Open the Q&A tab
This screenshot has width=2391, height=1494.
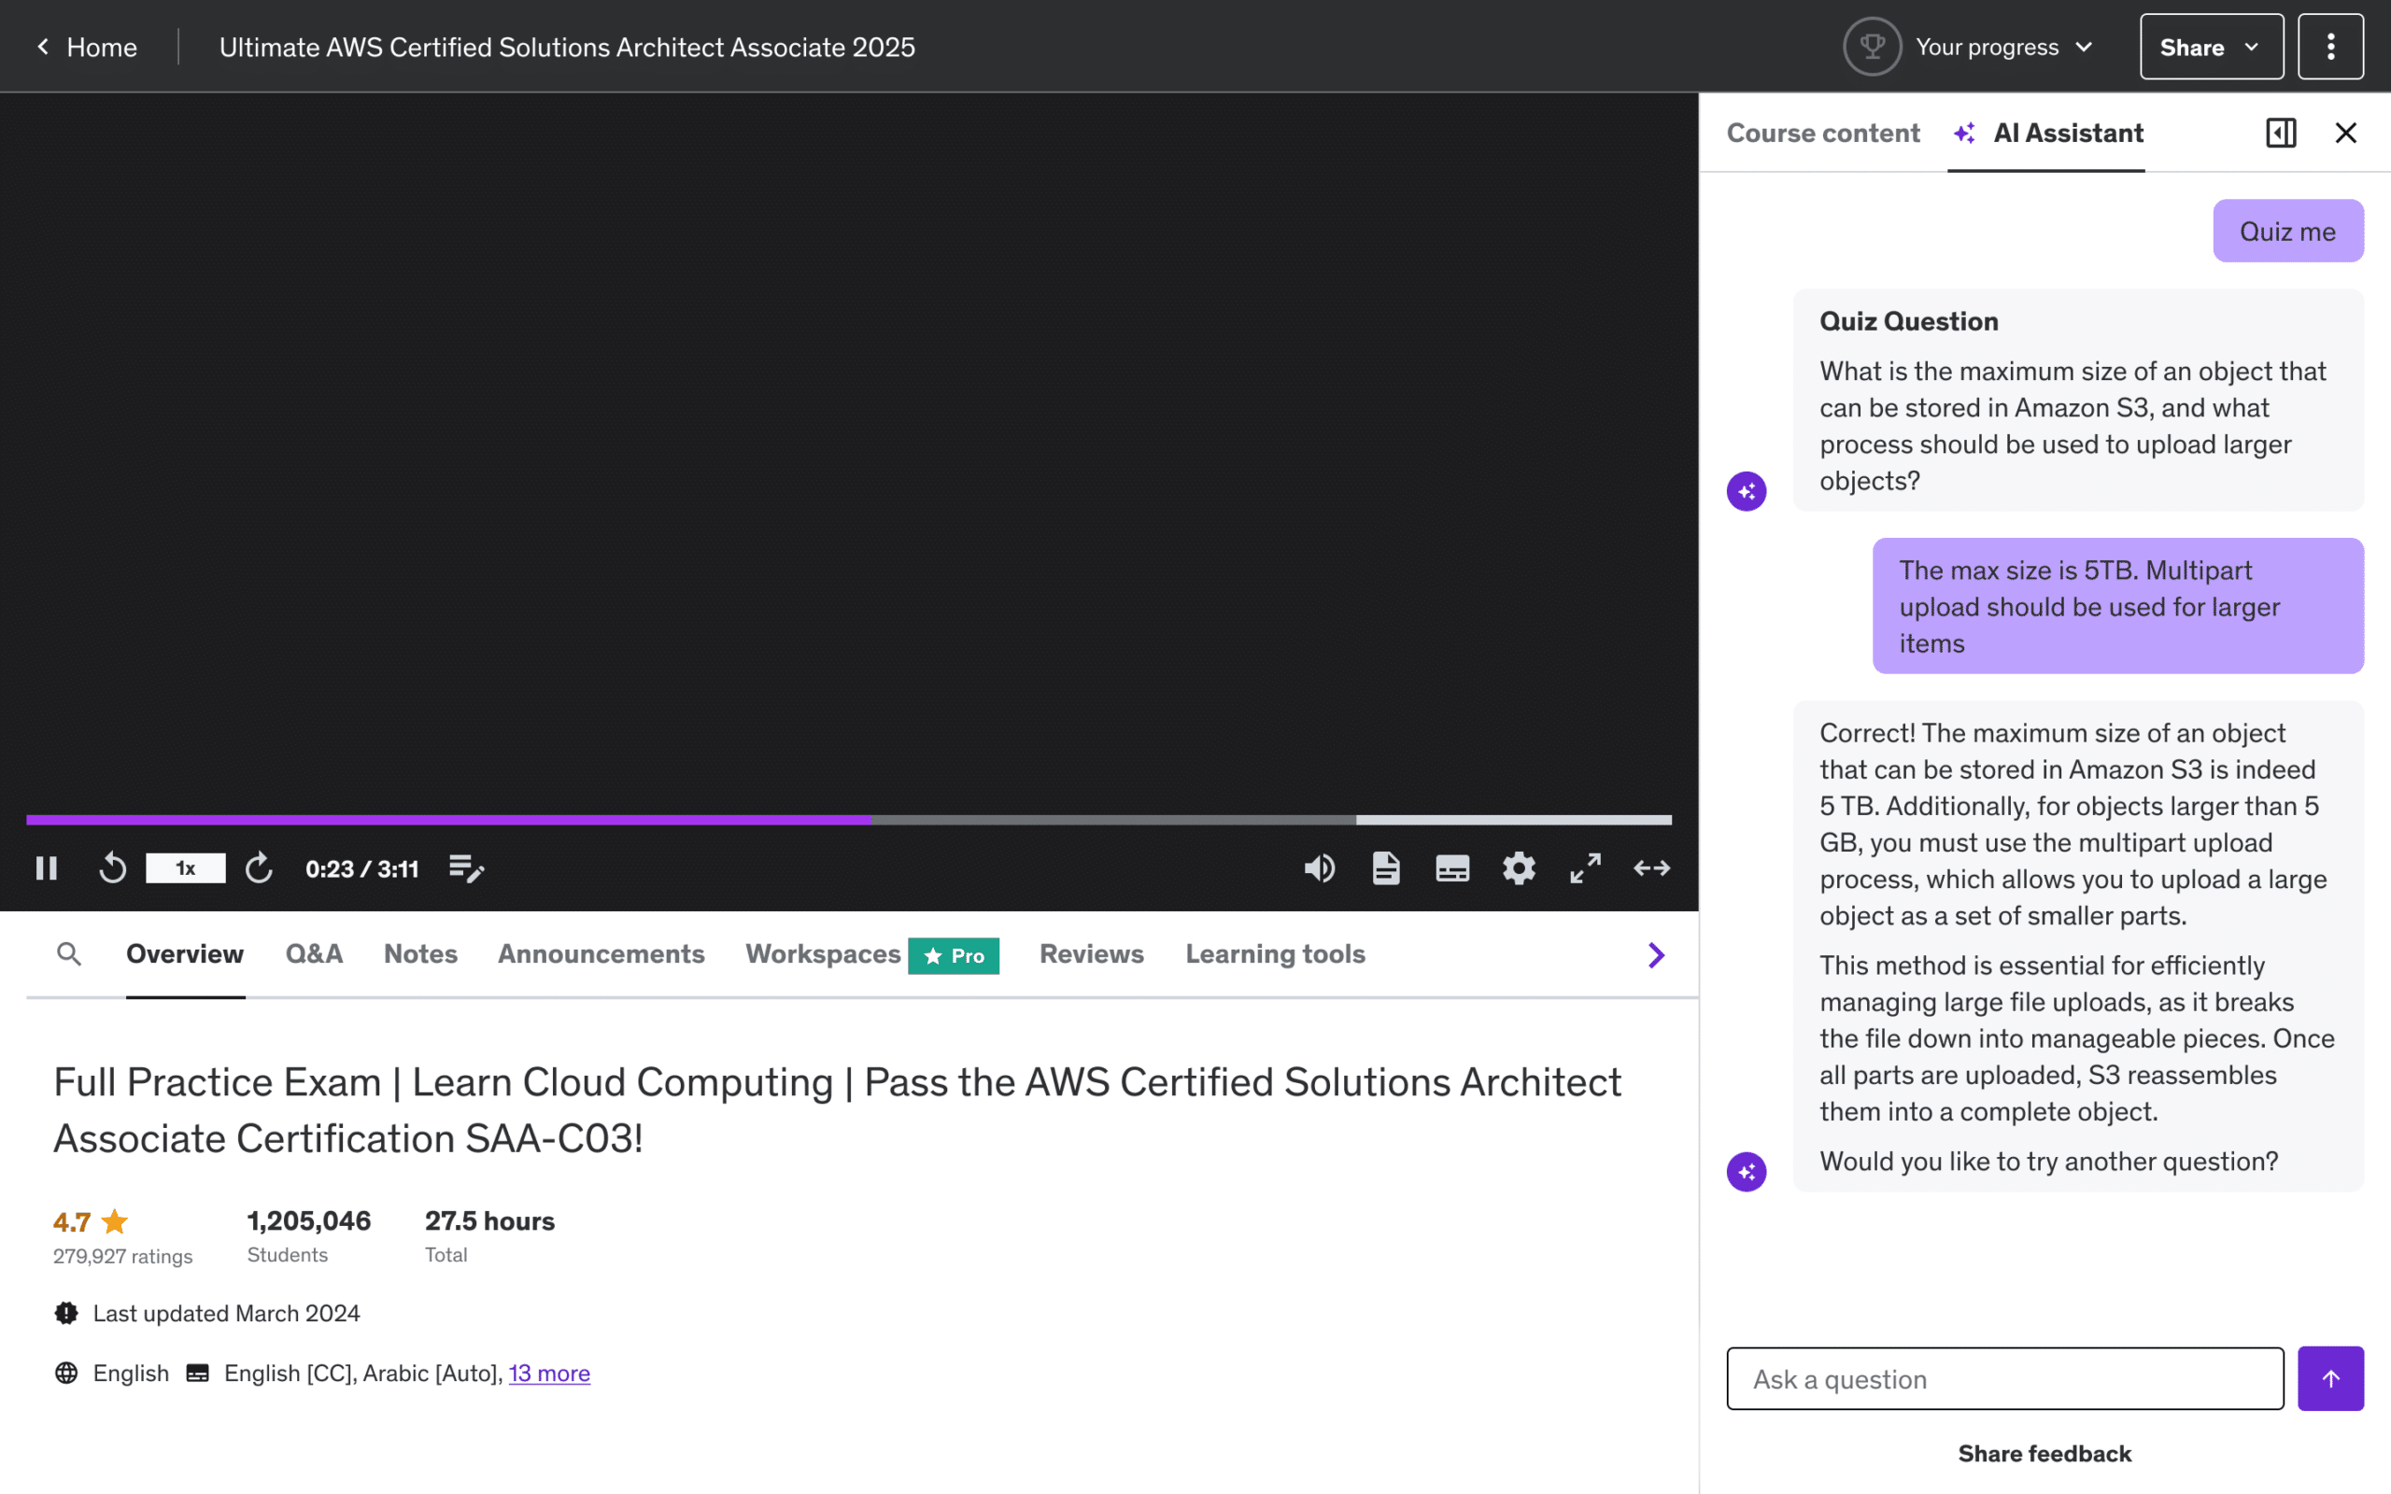tap(314, 953)
